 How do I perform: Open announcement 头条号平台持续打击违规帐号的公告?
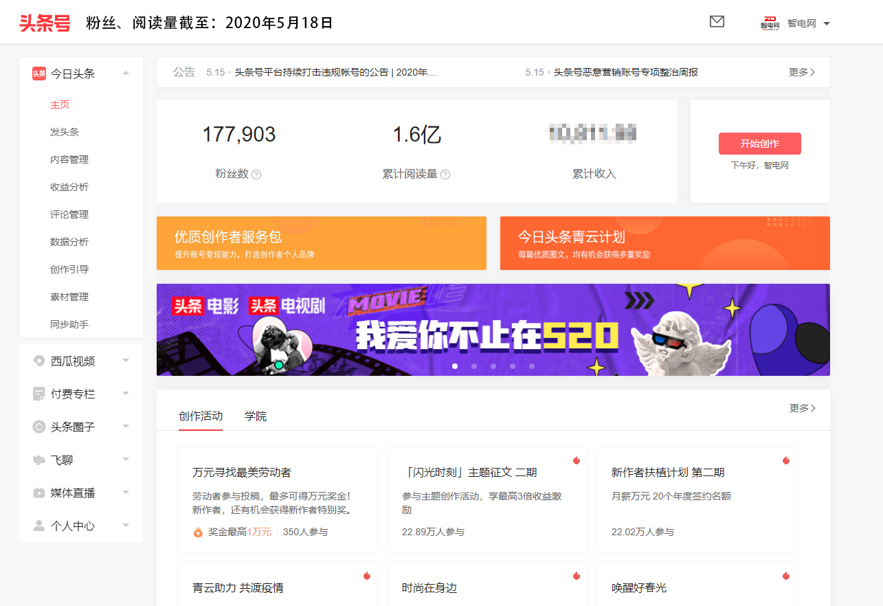click(335, 72)
